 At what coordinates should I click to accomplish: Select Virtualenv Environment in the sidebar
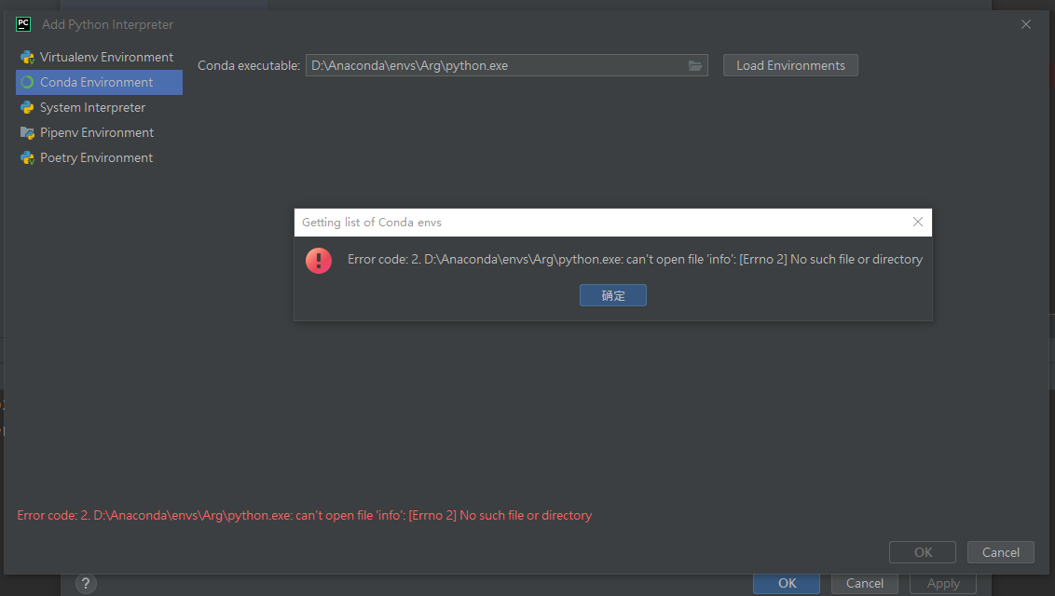click(x=99, y=57)
